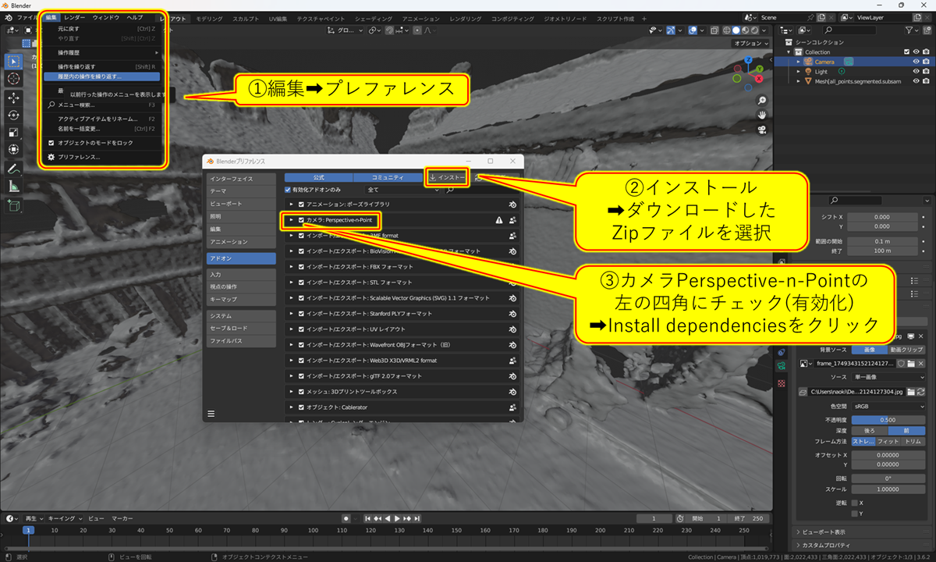Expand the ポーズライブラリ add-on row
The image size is (936, 562).
(x=292, y=205)
